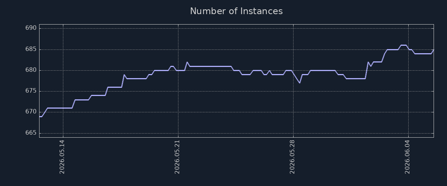Click the date label 2026.05.28
Viewport: 447px width, 186px height.
tap(293, 157)
